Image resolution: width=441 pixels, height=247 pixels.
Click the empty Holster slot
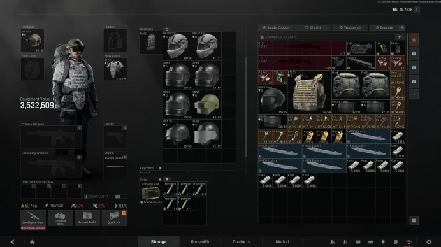[x=115, y=137]
